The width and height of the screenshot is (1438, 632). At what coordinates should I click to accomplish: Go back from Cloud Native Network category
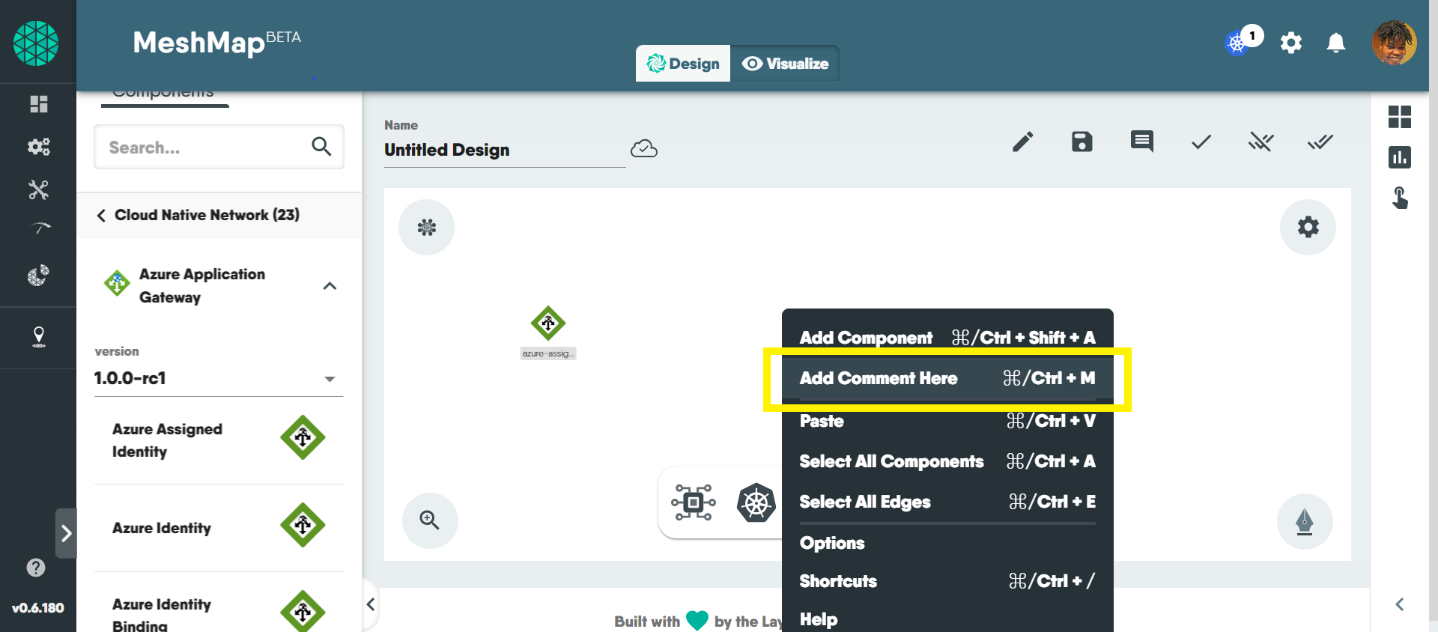click(x=101, y=216)
